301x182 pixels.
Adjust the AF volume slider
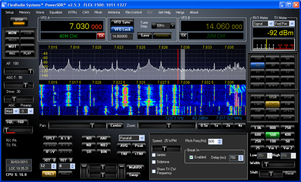(19, 71)
